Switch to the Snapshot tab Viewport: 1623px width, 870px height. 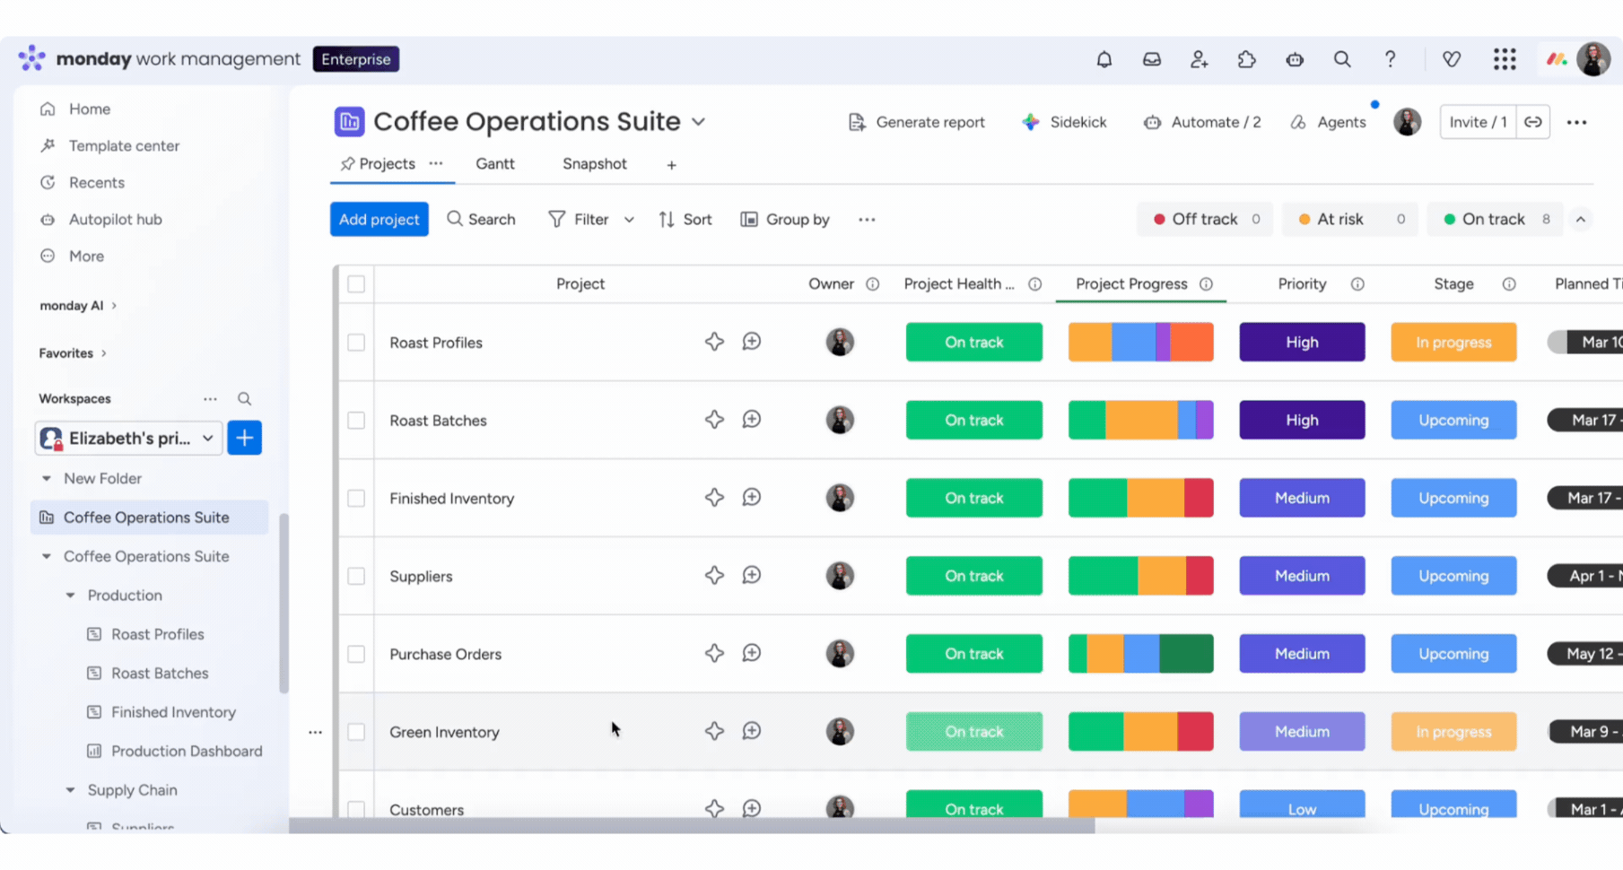pos(595,164)
